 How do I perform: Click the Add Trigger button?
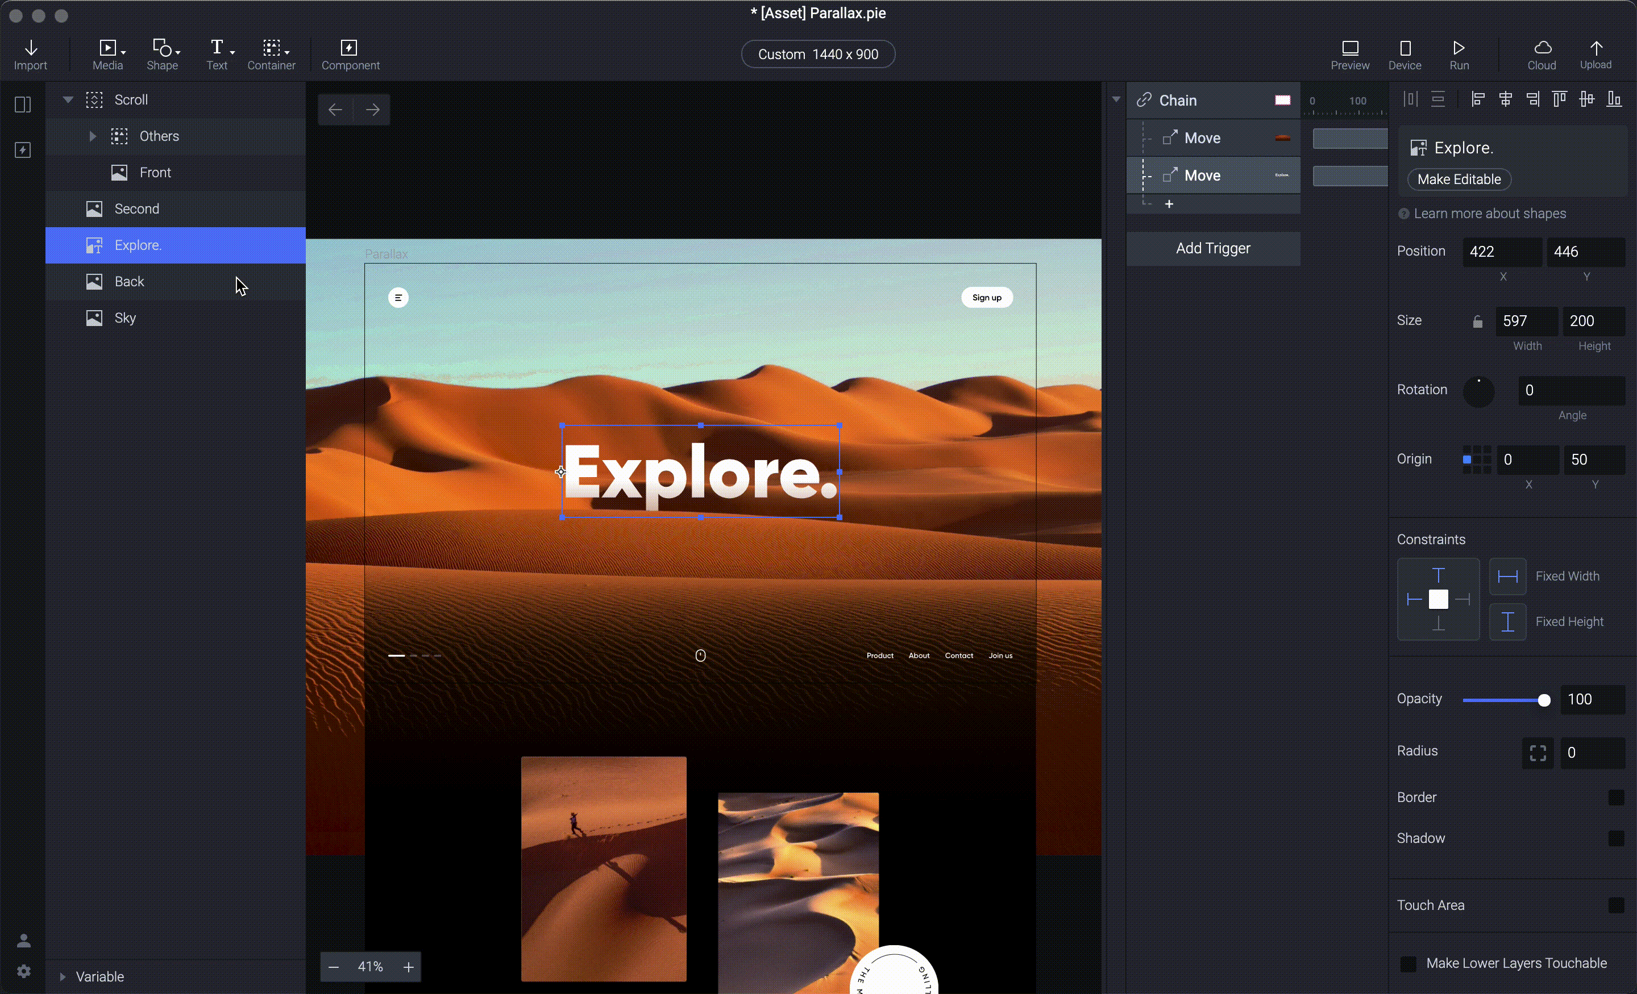tap(1212, 248)
